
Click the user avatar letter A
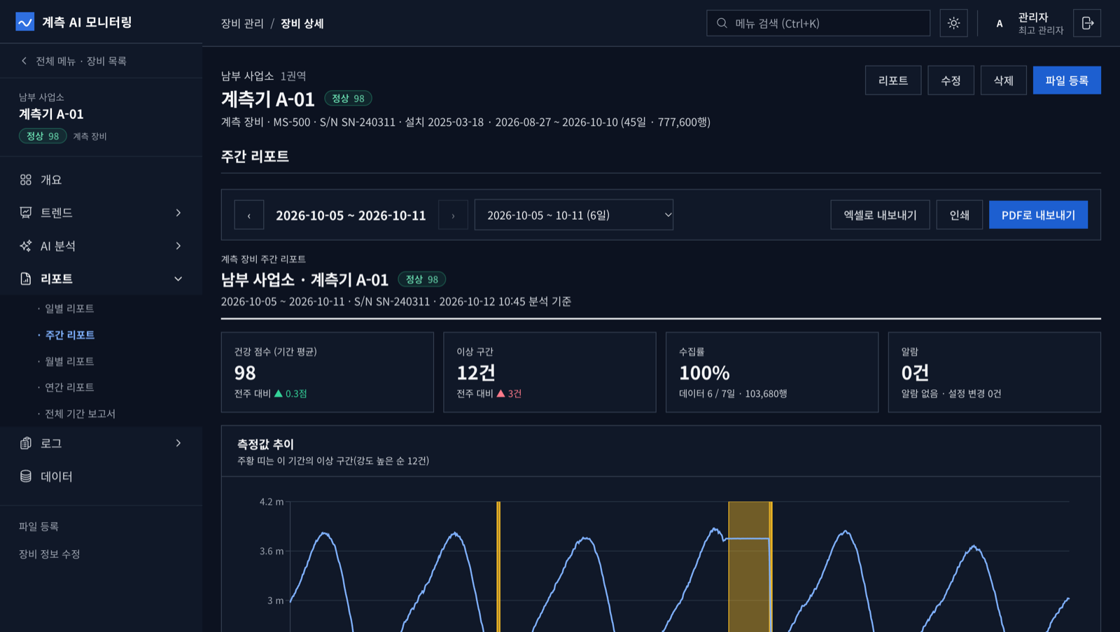[999, 23]
